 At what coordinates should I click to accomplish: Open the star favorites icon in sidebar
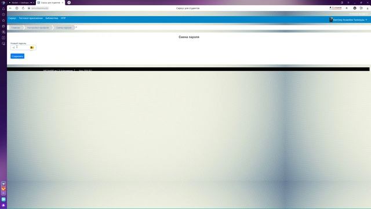click(3, 20)
